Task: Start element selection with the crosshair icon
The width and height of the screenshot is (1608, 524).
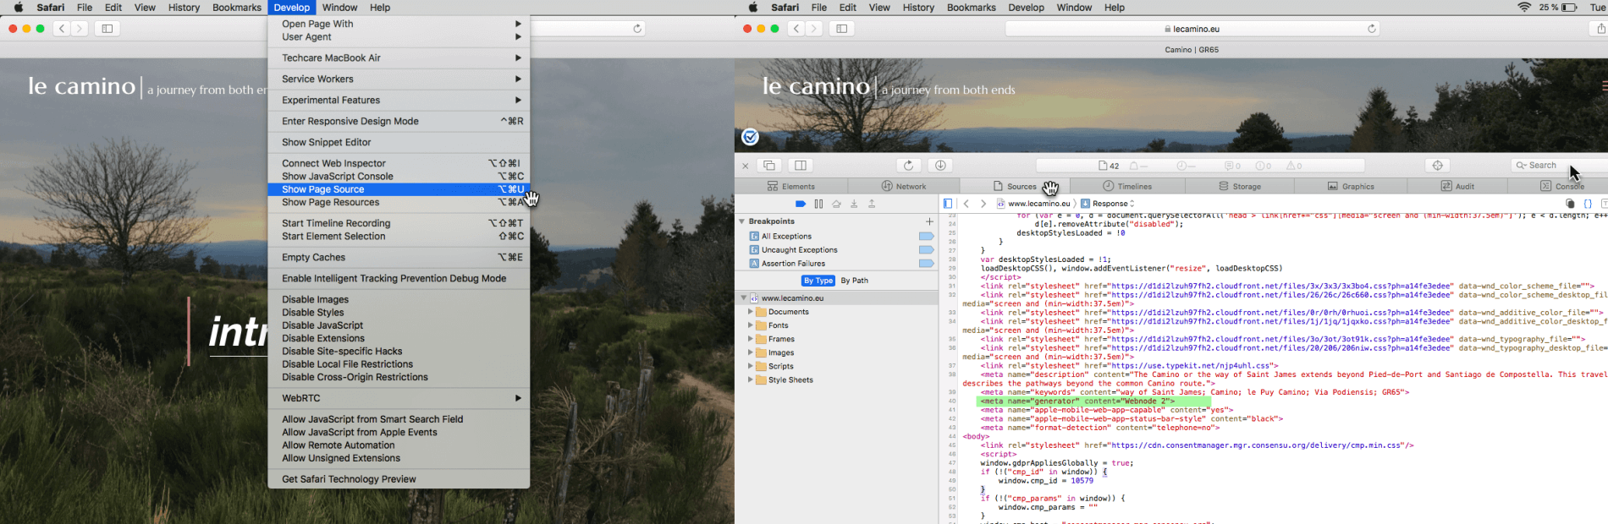Action: tap(1437, 166)
